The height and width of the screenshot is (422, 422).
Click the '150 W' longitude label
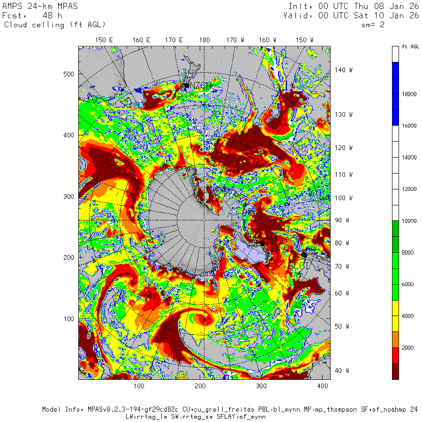[304, 40]
